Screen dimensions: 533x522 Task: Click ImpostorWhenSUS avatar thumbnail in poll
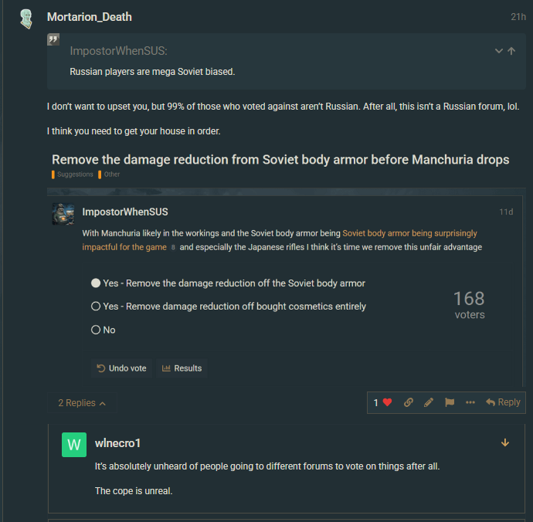[x=63, y=214]
